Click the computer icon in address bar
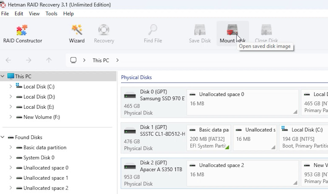 pos(73,60)
